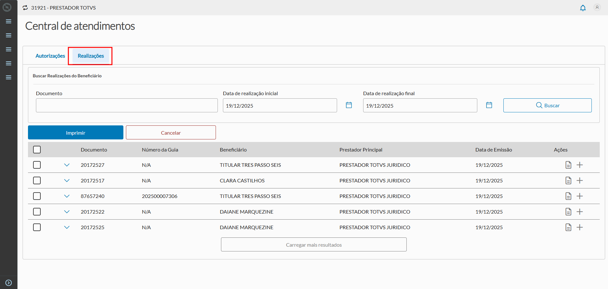Open the user profile avatar icon
The height and width of the screenshot is (289, 608).
pos(597,7)
